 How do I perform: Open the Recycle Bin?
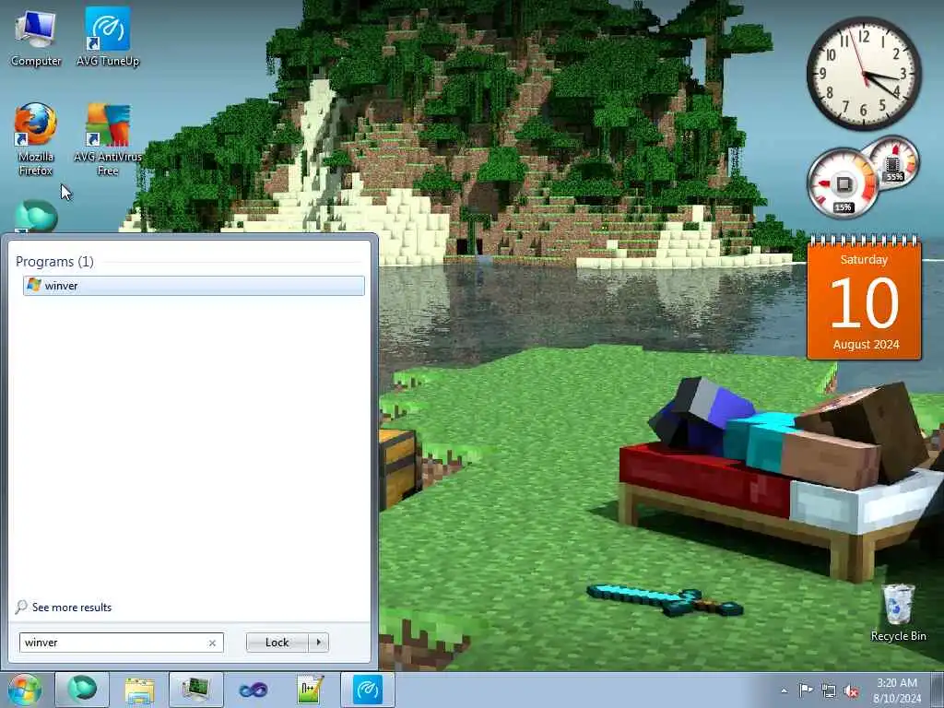pos(898,613)
